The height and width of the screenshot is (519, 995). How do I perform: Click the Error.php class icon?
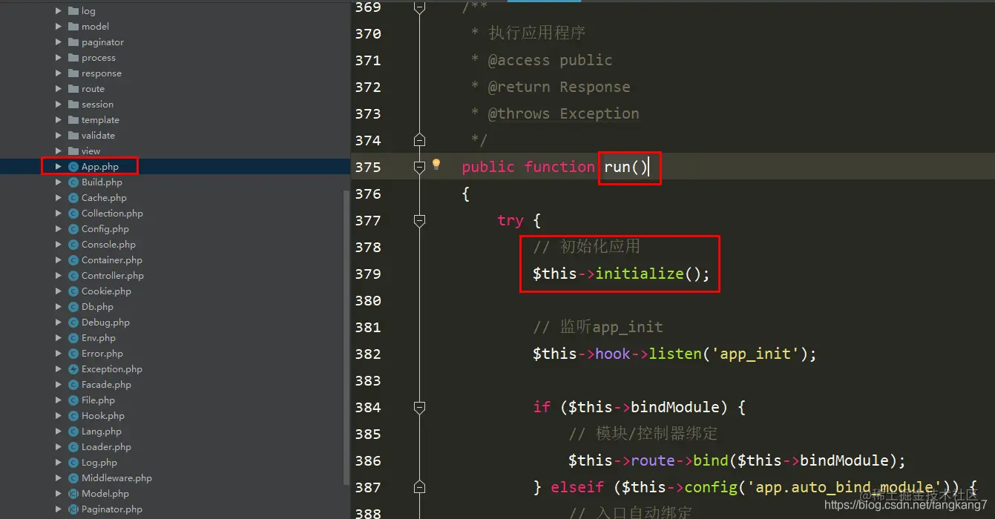(x=73, y=354)
